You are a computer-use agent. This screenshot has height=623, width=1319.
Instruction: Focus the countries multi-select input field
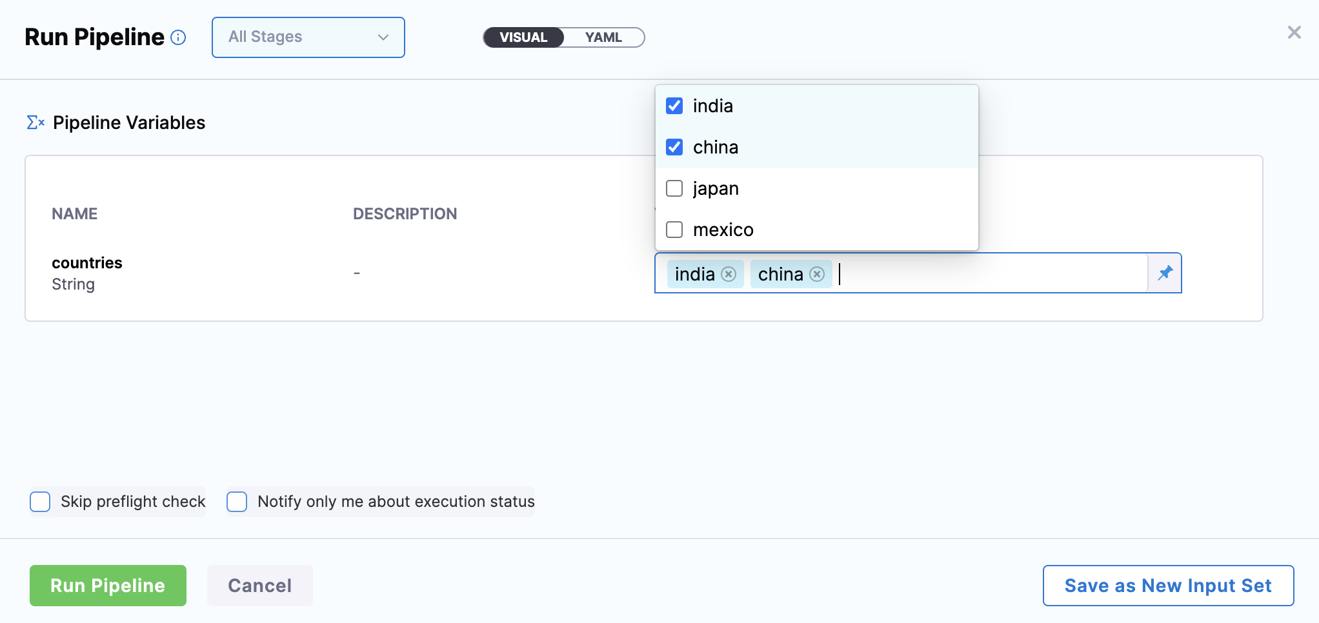(x=987, y=274)
